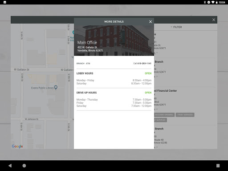Screen dimensions: 228x171
Task: Select the Trust Services filter tag
Action: tap(185, 115)
